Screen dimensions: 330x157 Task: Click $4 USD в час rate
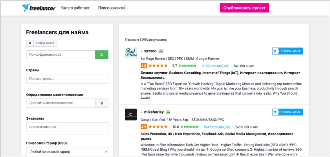pyautogui.click(x=244, y=66)
